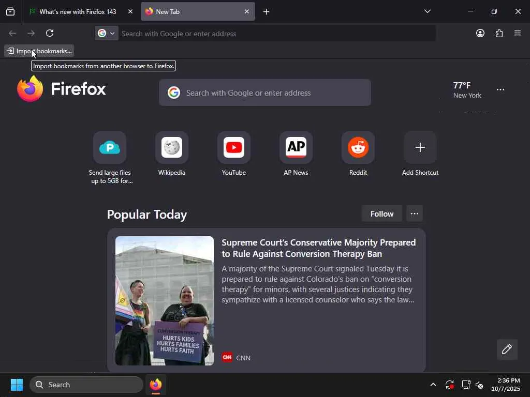530x397 pixels.
Task: Open the AP News shortcut tile
Action: tap(296, 154)
